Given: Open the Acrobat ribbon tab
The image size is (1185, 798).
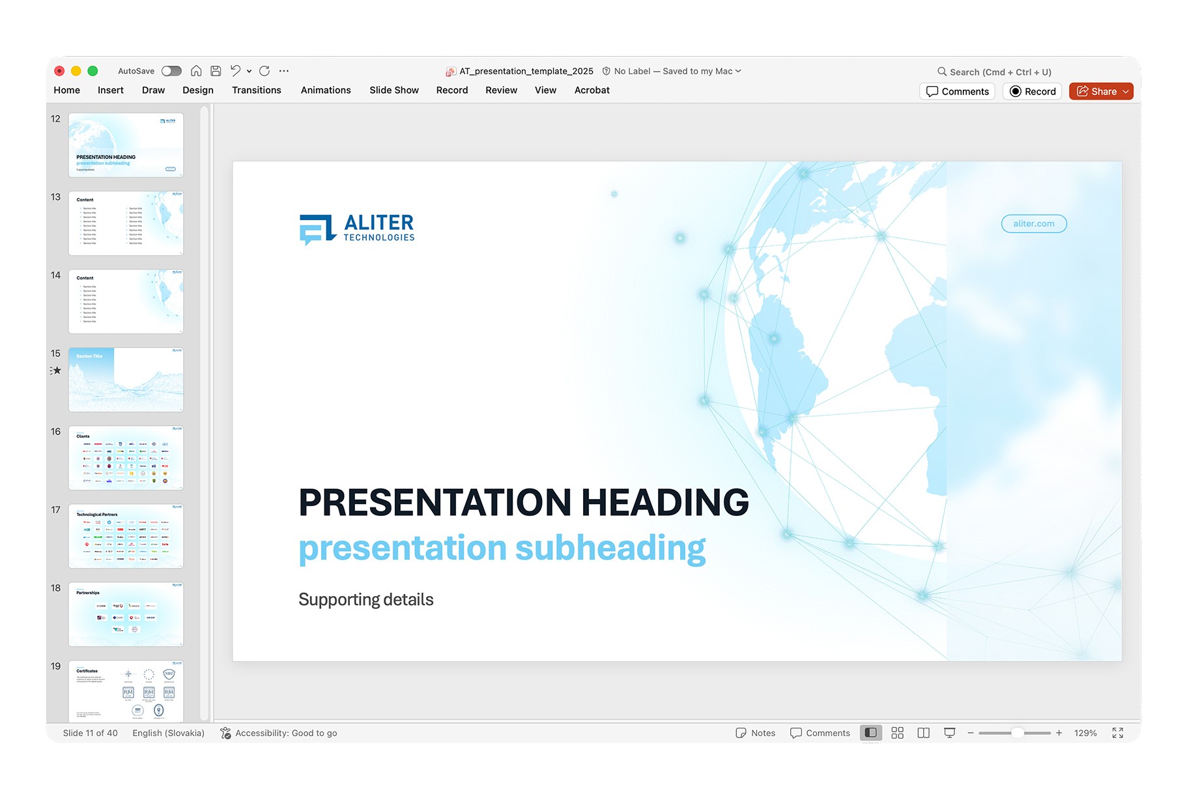Looking at the screenshot, I should click(592, 90).
